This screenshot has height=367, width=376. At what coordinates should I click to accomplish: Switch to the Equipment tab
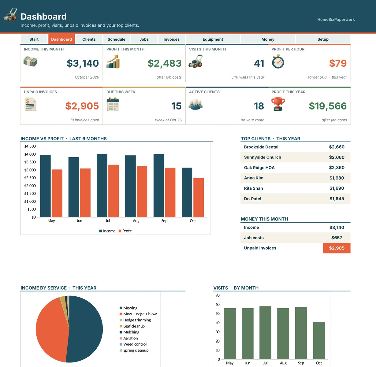pyautogui.click(x=213, y=39)
